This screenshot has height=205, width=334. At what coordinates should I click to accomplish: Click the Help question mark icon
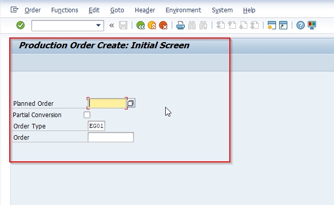pos(301,25)
